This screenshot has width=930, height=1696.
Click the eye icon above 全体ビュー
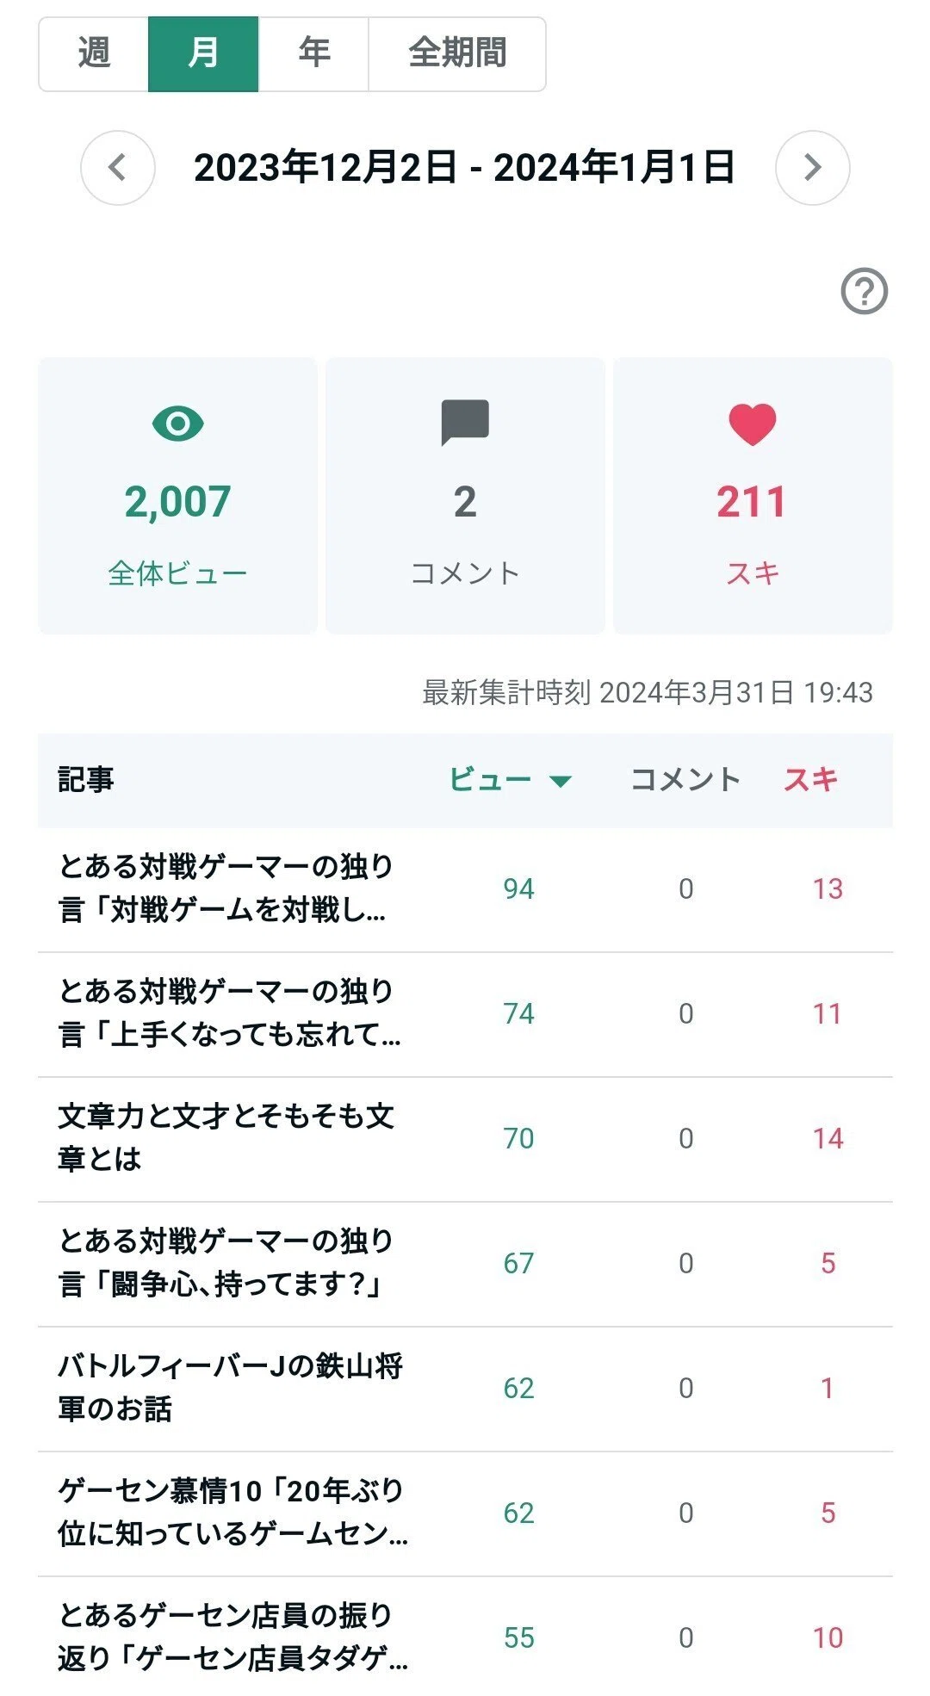178,424
